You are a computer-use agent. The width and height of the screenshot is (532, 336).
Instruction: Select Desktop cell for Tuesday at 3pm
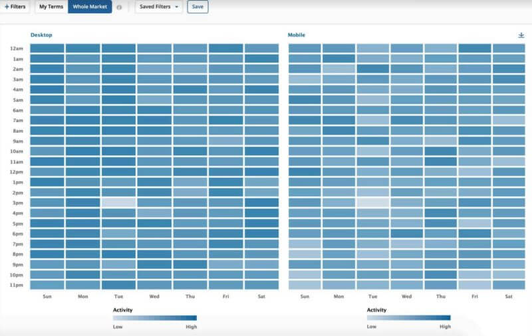point(118,203)
